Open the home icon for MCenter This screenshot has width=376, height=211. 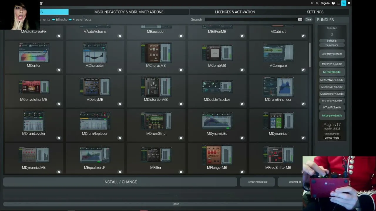click(x=59, y=70)
